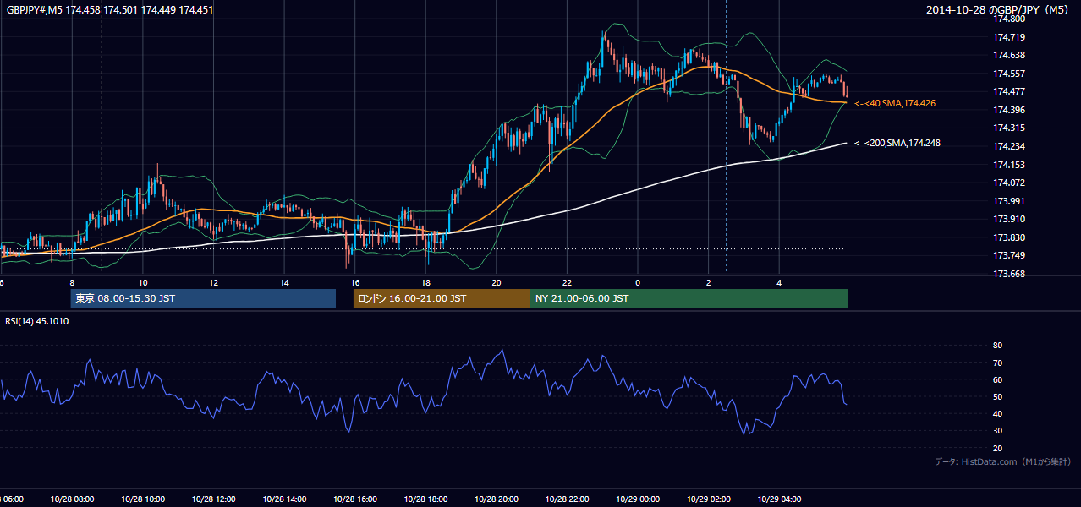
Task: Click RSI axis level 80
Action: (x=997, y=346)
